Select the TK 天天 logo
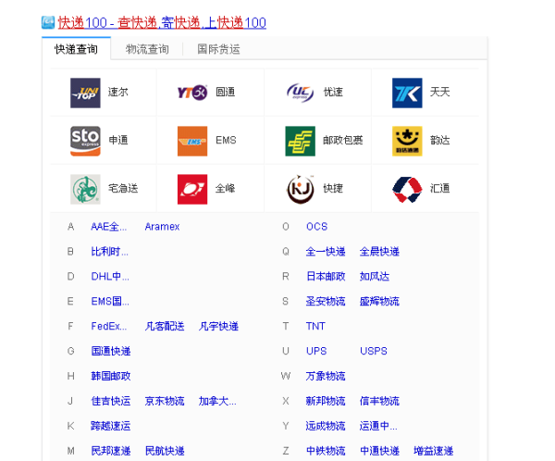This screenshot has height=461, width=555. pos(407,93)
